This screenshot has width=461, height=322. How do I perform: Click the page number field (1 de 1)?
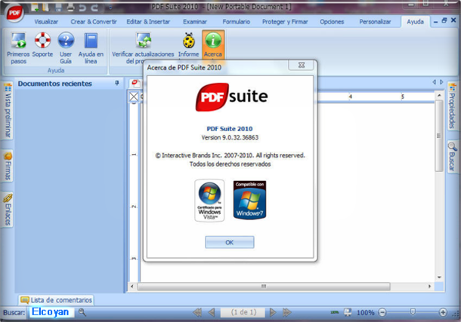click(x=243, y=312)
